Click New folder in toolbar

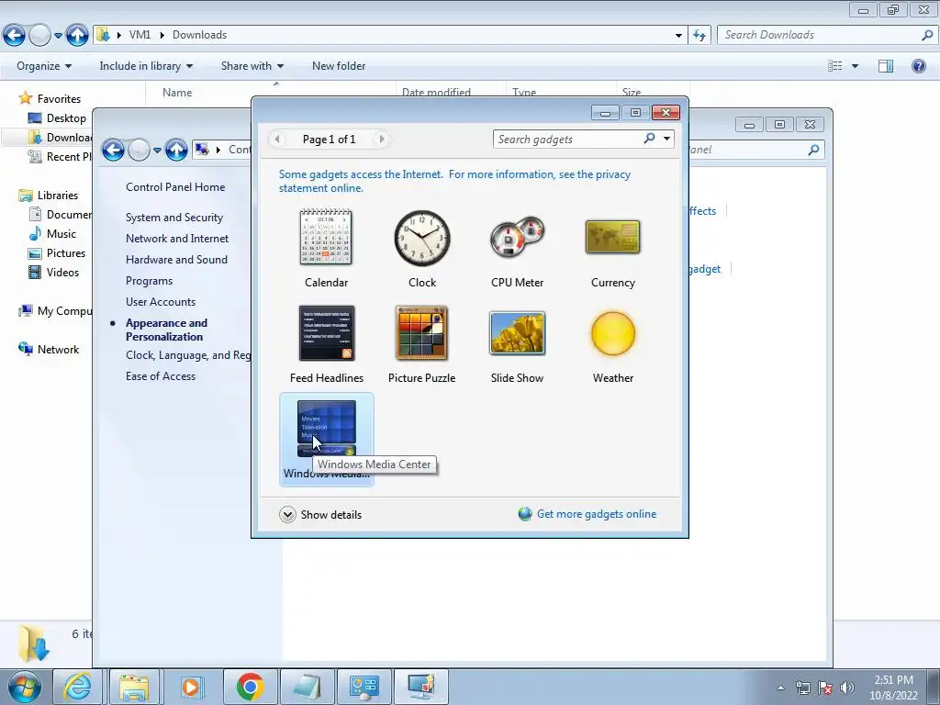(x=338, y=66)
